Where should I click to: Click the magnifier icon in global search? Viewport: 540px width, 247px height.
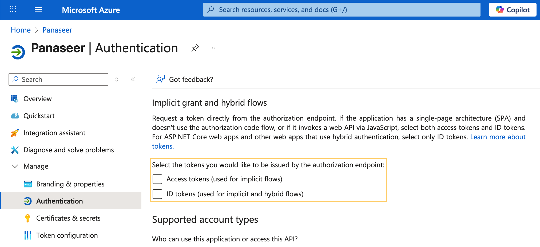tap(211, 10)
